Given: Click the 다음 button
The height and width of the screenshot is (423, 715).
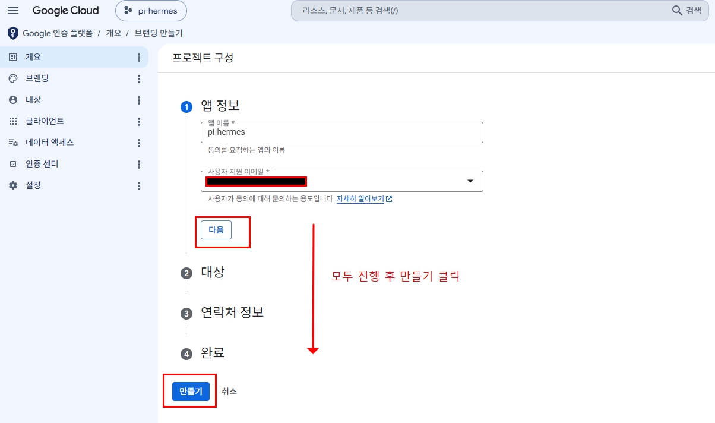Looking at the screenshot, I should coord(216,230).
